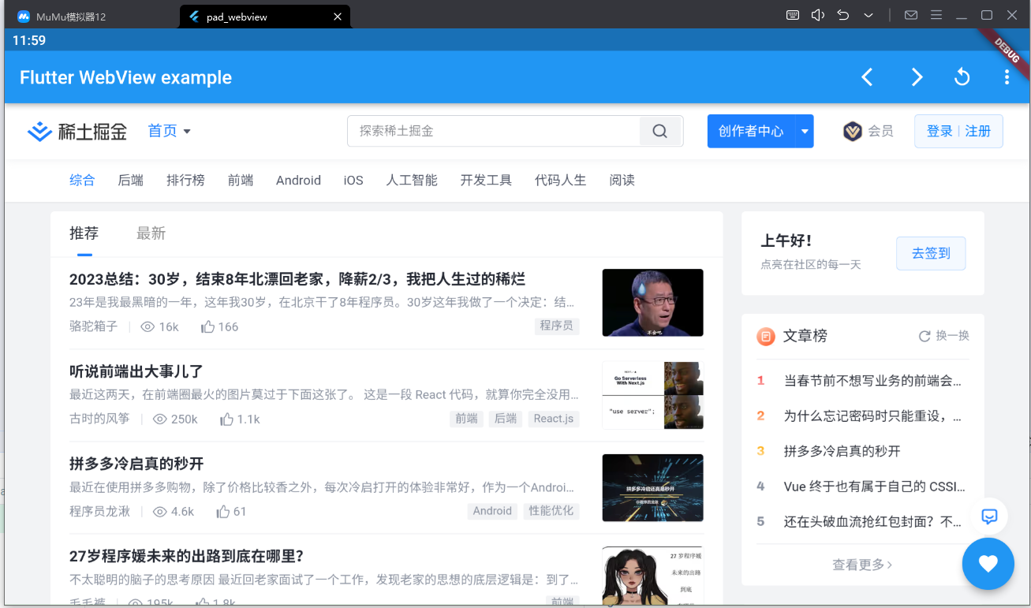Viewport: 1031px width, 608px height.
Task: Click author name 古时的风筝
Action: pos(99,419)
